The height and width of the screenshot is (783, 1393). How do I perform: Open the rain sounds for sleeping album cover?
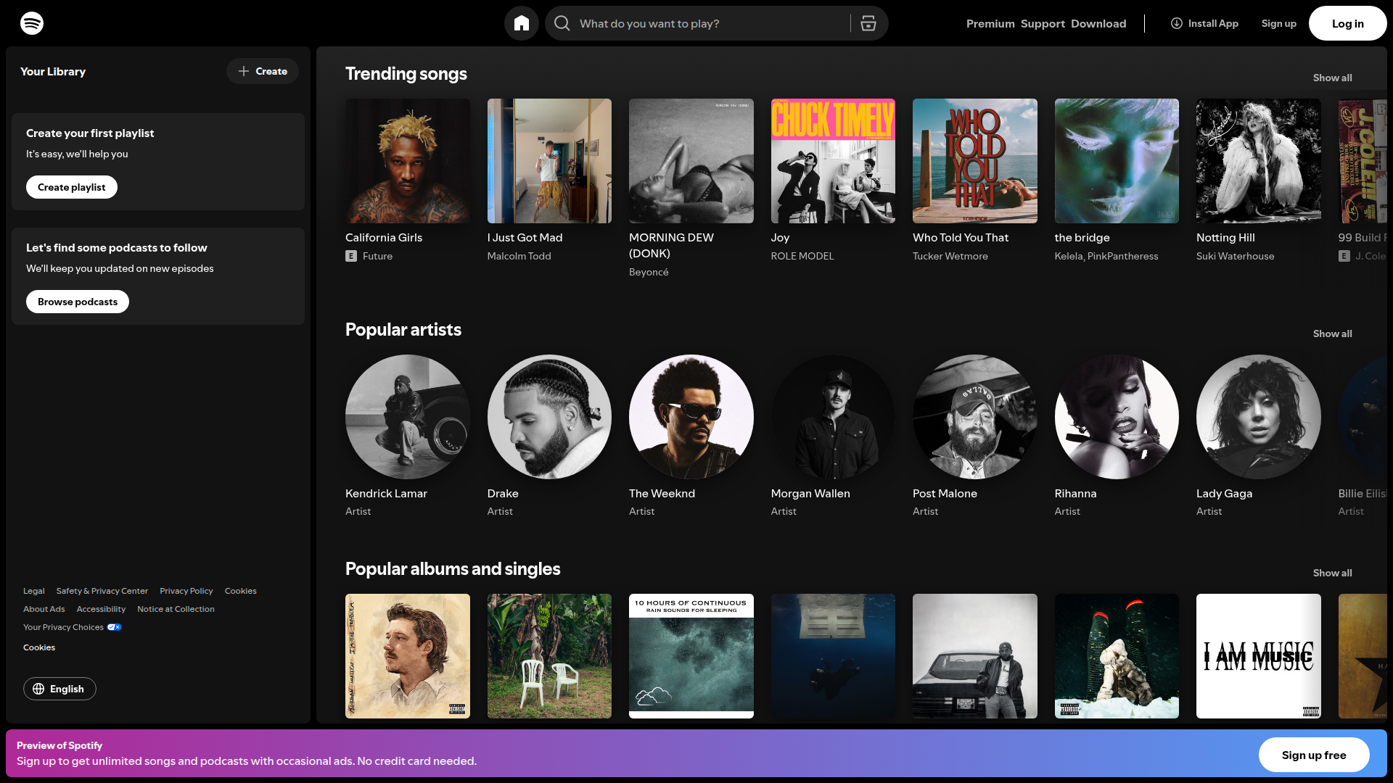pos(691,656)
